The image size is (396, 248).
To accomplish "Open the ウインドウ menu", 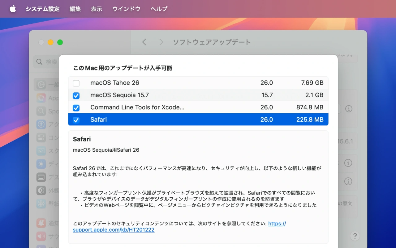I will coord(126,9).
